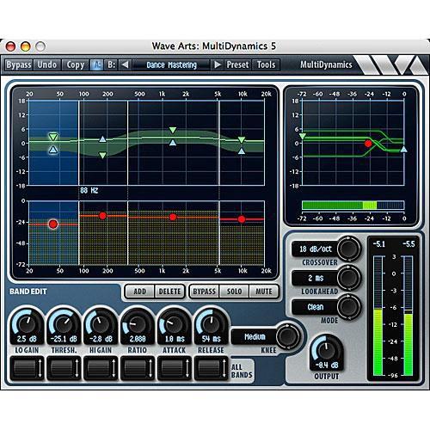Click the THRESH. knob

[x=64, y=324]
